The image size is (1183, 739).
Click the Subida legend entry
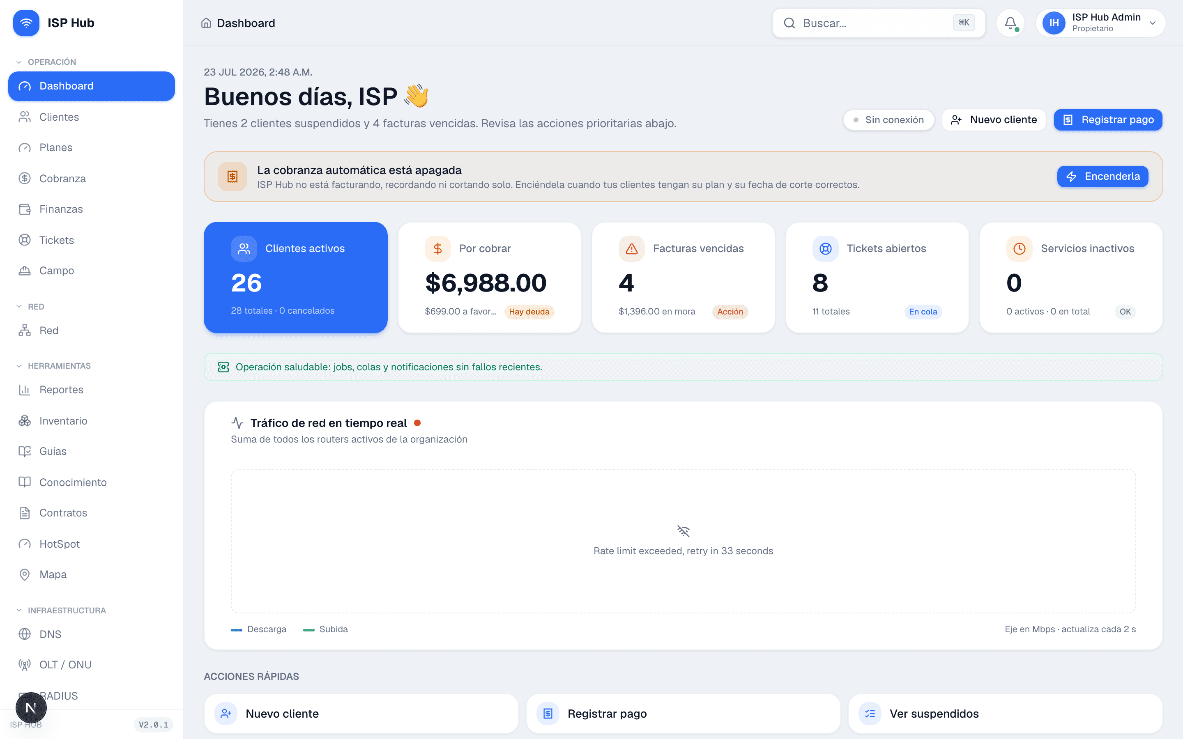coord(326,629)
